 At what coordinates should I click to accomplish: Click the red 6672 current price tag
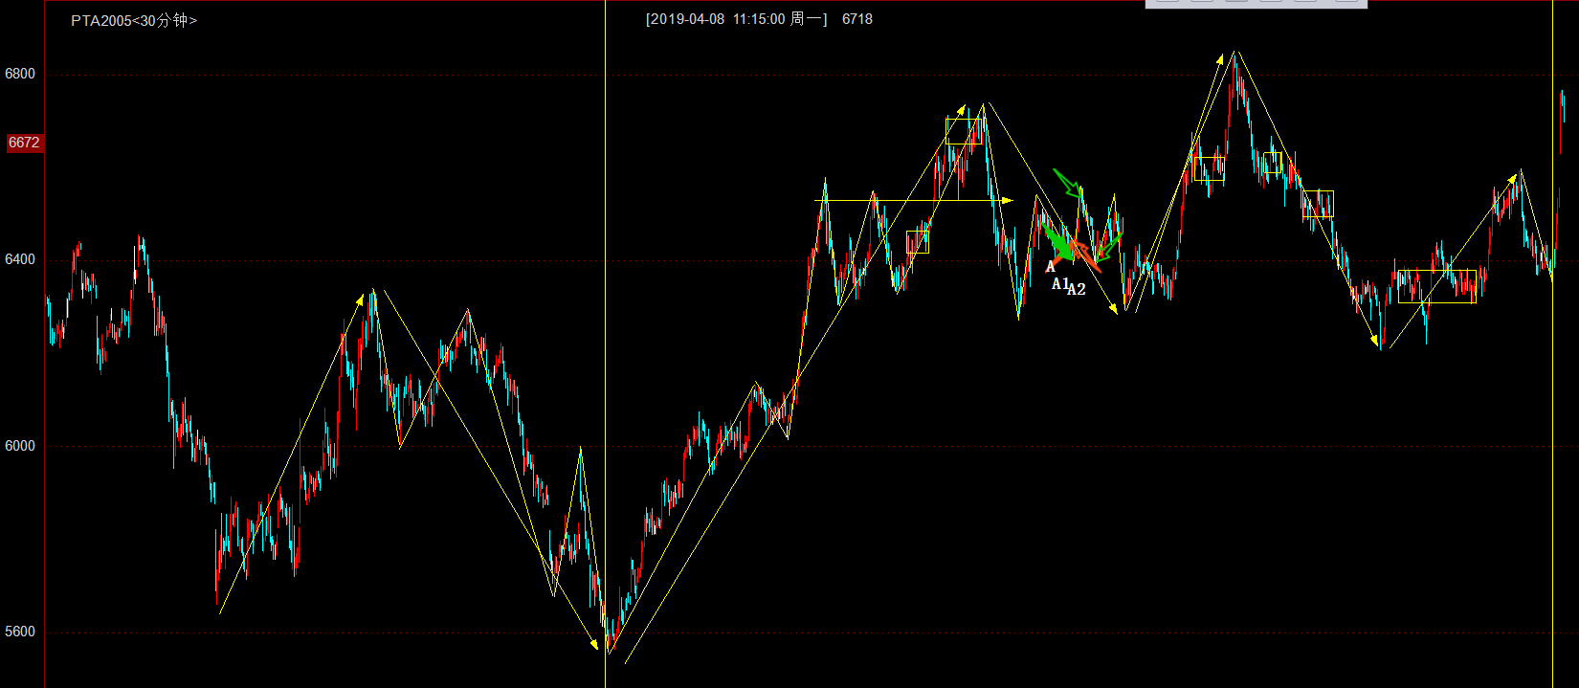[24, 143]
